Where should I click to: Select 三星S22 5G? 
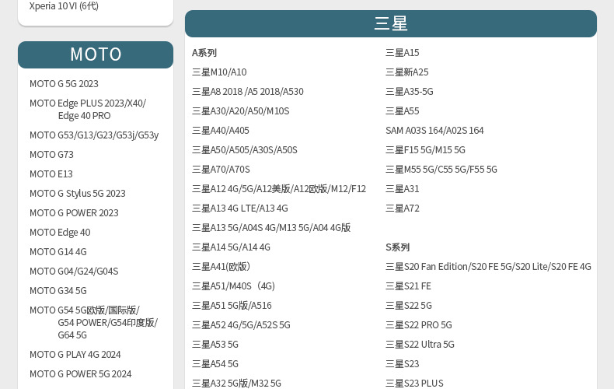tap(408, 306)
